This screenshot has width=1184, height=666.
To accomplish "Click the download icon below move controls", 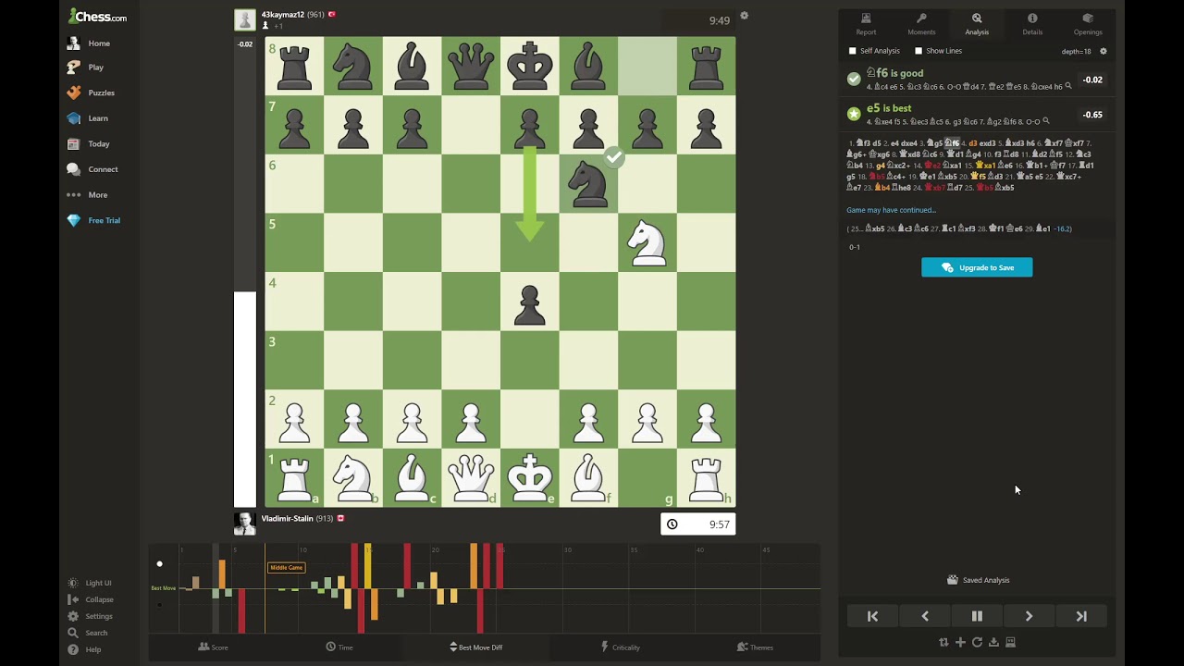I will (993, 642).
